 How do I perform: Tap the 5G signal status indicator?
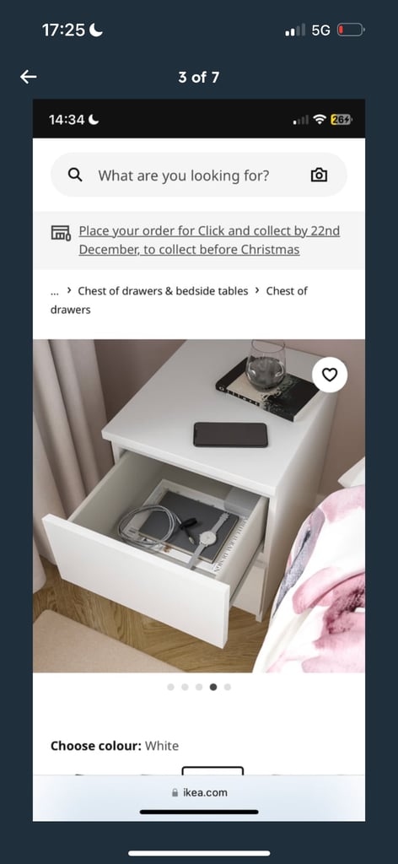(x=320, y=30)
